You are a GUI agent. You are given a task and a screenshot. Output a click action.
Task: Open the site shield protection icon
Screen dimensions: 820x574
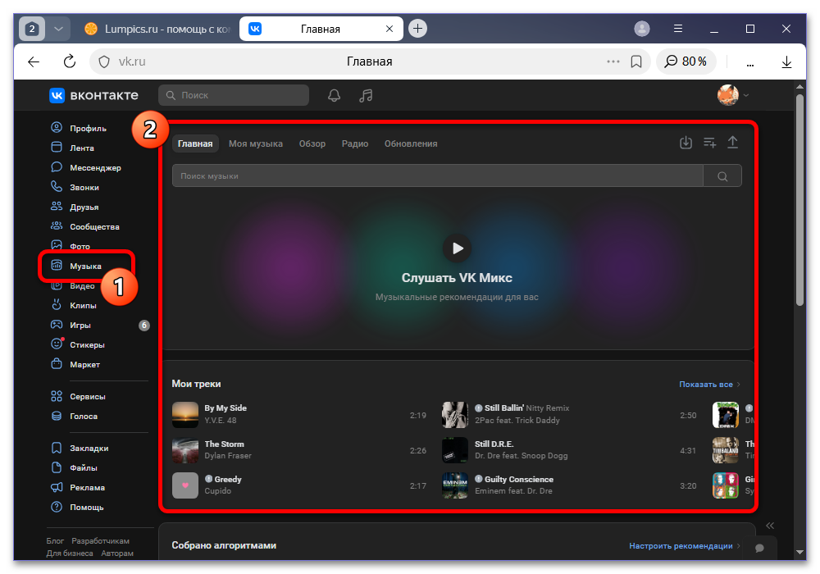pos(104,61)
